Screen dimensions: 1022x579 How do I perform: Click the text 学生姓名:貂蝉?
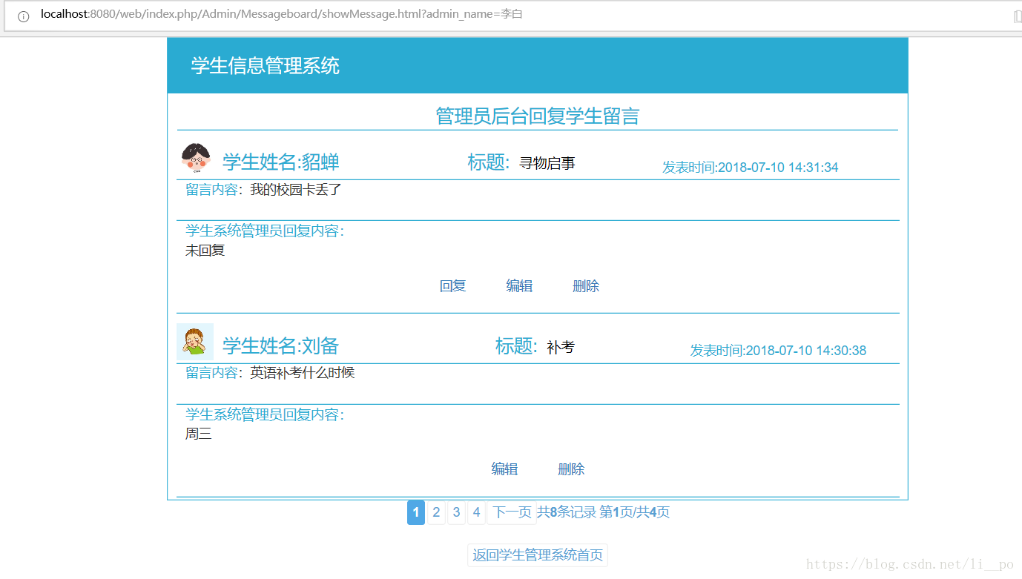click(281, 162)
